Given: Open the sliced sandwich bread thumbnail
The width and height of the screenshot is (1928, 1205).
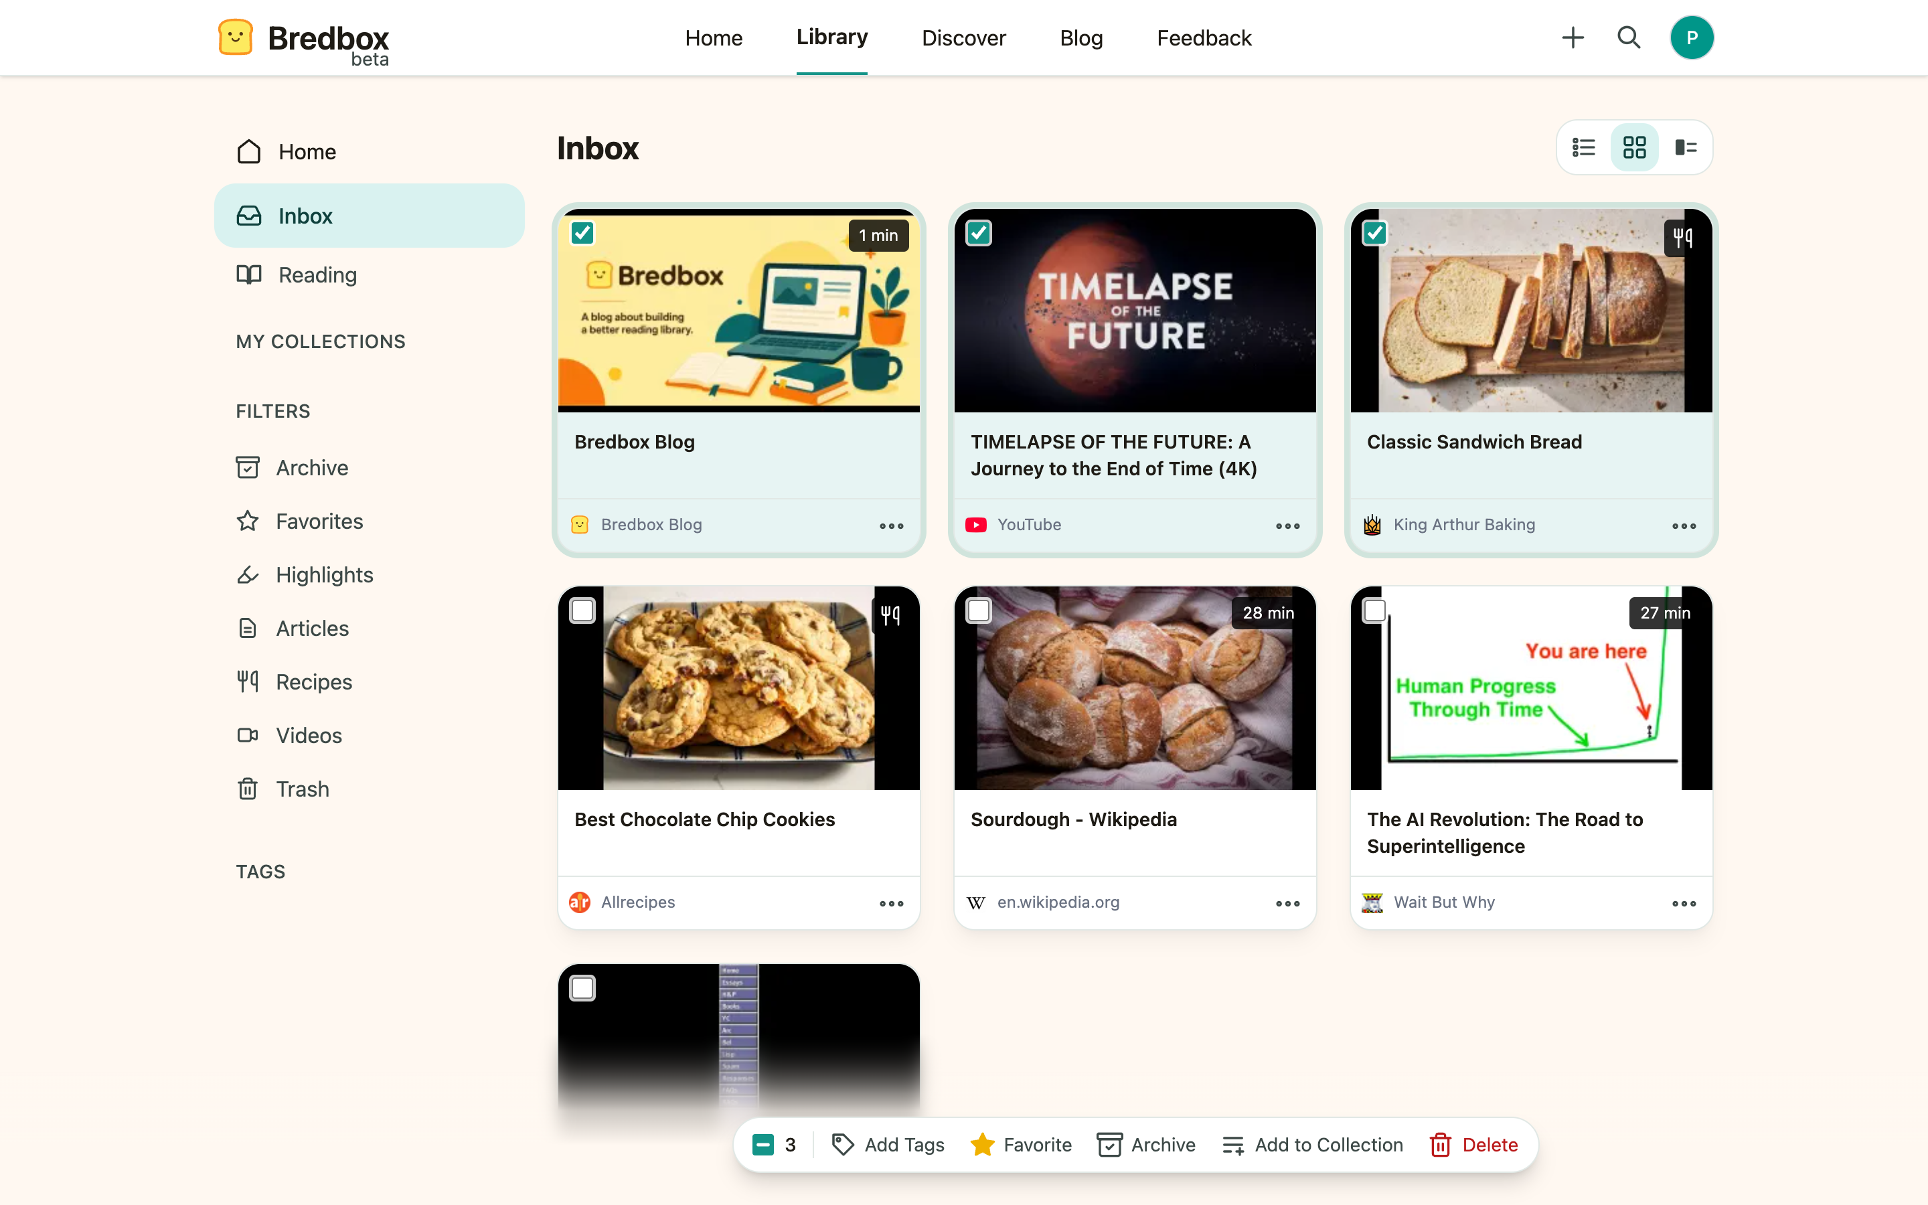Looking at the screenshot, I should tap(1530, 311).
